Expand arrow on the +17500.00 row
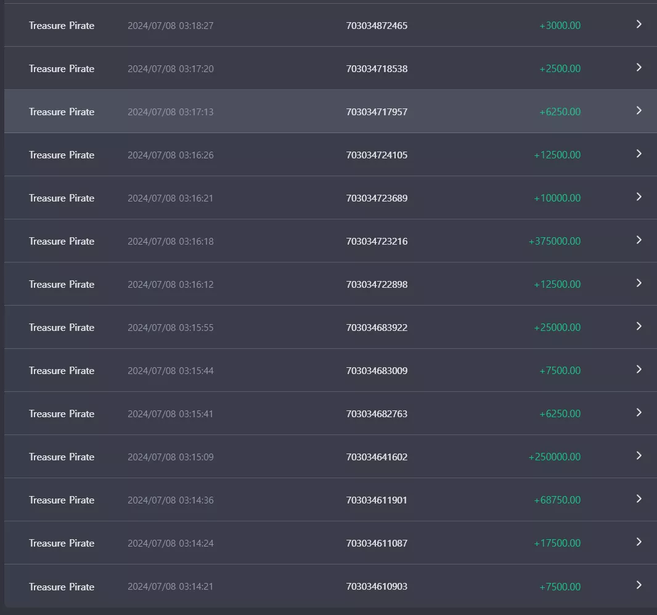Viewport: 657px width, 615px height. (x=639, y=542)
